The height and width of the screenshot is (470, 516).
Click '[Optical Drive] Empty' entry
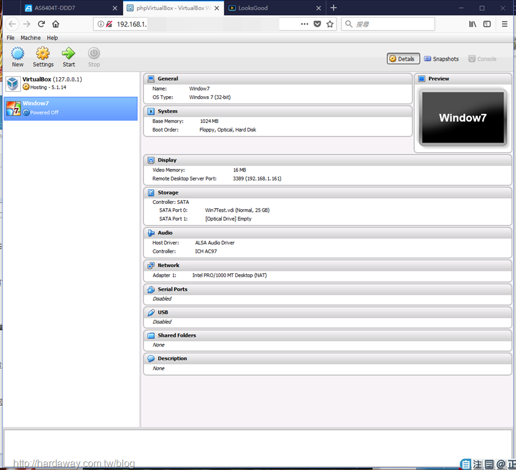tap(229, 219)
